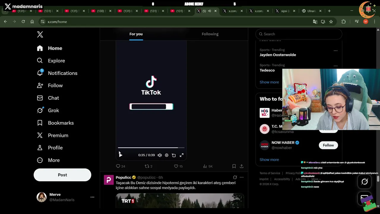The height and width of the screenshot is (214, 380).
Task: Open more options on Populicc post
Action: point(242,177)
